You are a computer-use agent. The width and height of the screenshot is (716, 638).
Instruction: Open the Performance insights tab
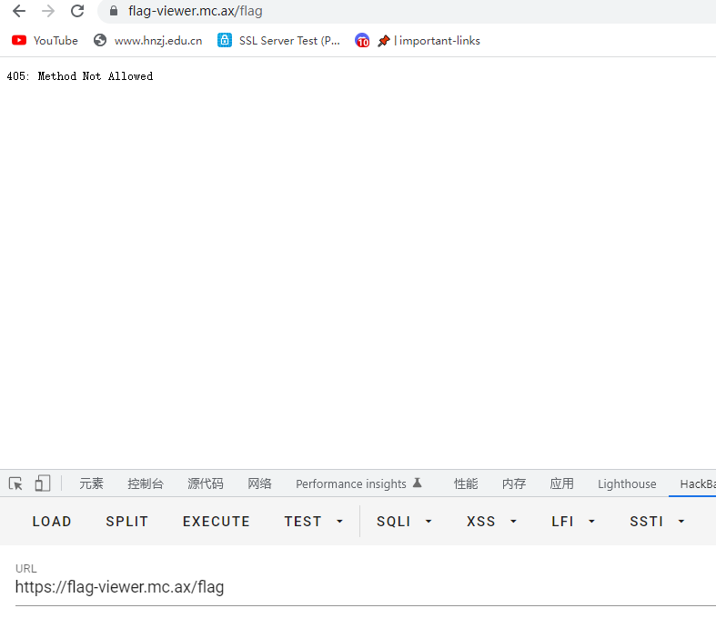(358, 483)
